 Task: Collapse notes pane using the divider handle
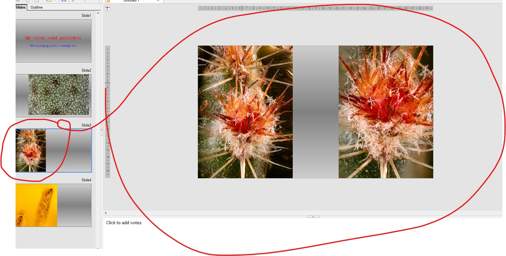point(313,217)
